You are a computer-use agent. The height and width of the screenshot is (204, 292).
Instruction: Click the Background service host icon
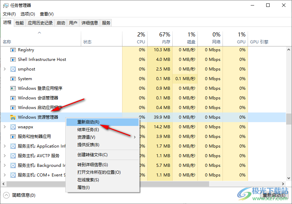pos(13,165)
